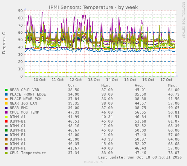The width and height of the screenshot is (187, 166).
Task: Select the NEAR BMC legend label
Action: [x=19, y=108]
